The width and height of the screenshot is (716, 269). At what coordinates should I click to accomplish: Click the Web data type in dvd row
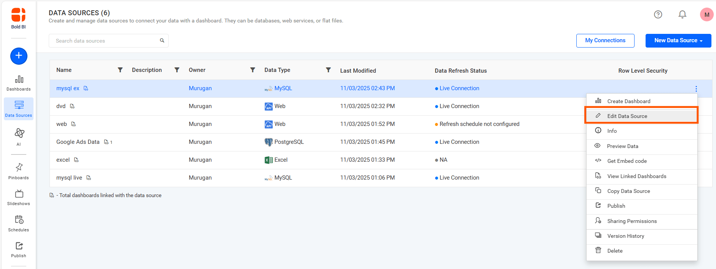(275, 106)
